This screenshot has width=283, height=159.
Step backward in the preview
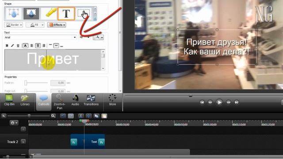click(210, 102)
